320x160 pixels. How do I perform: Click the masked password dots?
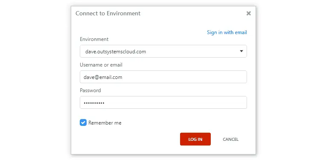(94, 103)
